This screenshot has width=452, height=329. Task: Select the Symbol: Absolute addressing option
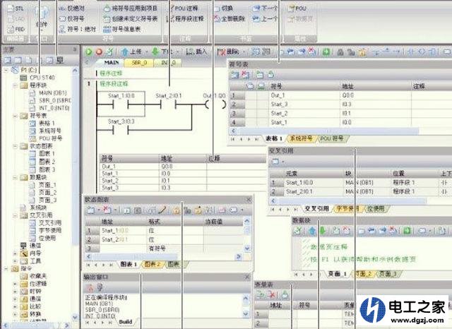point(77,29)
